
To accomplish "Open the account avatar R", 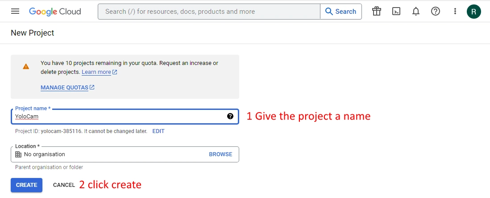I will pos(473,12).
